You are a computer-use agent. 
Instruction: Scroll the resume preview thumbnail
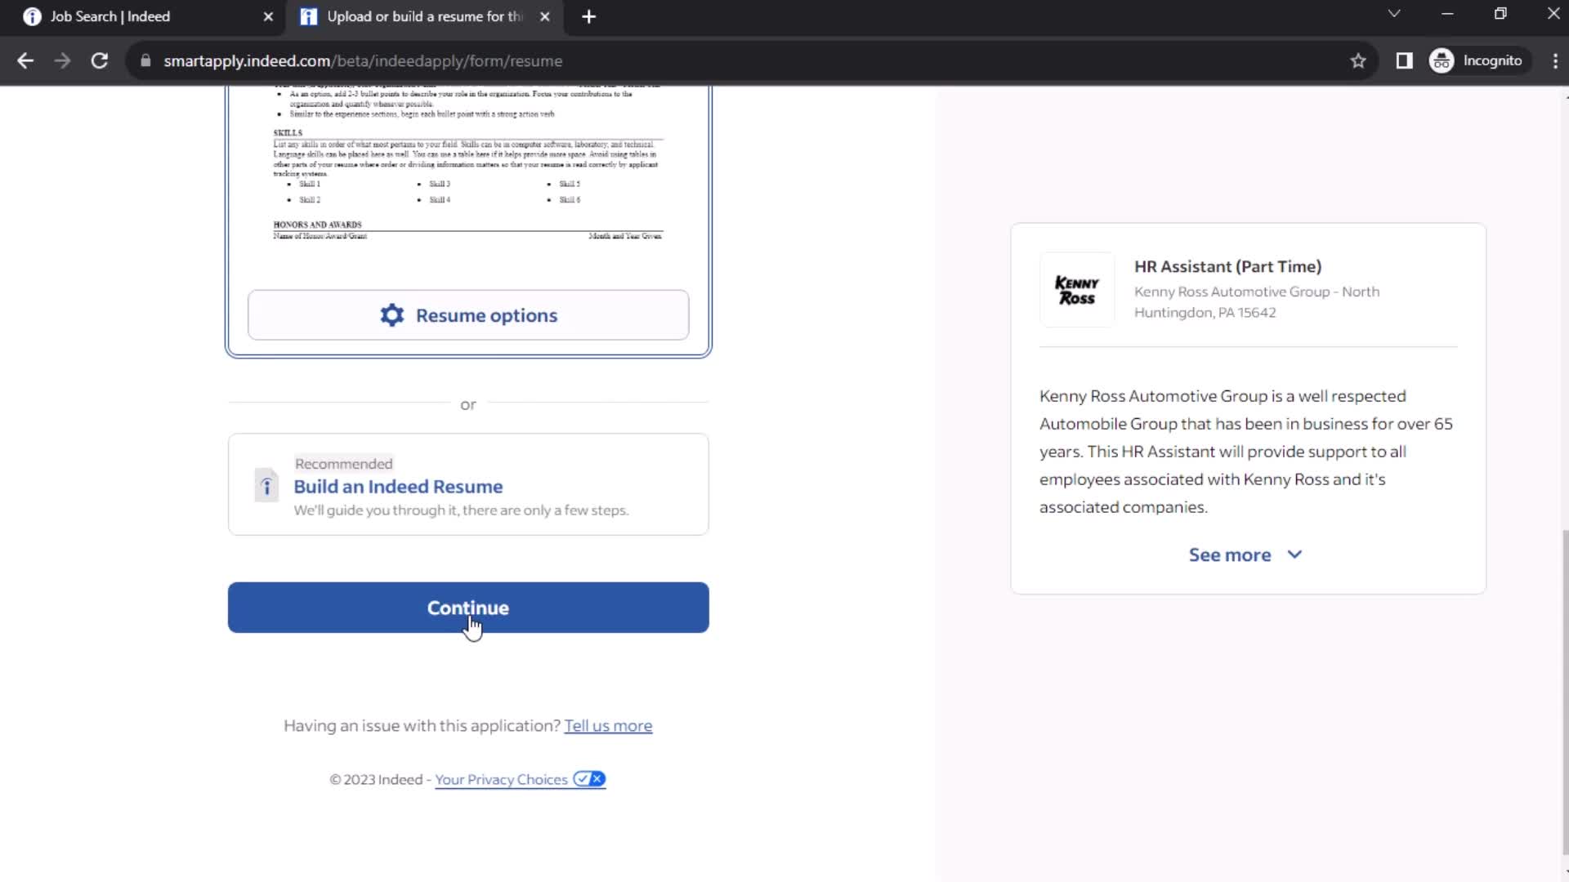pyautogui.click(x=467, y=162)
